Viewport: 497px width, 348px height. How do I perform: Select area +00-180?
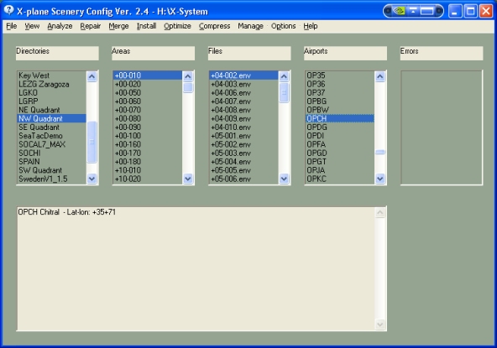[148, 162]
